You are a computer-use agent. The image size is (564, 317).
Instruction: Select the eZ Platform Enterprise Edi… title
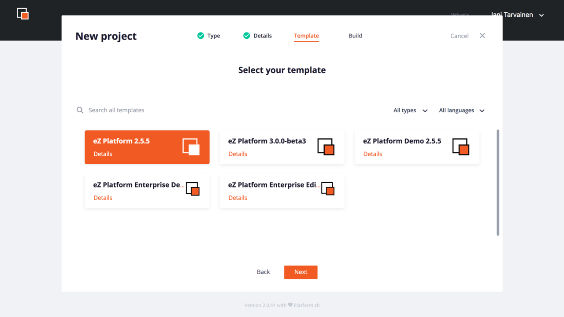point(274,185)
